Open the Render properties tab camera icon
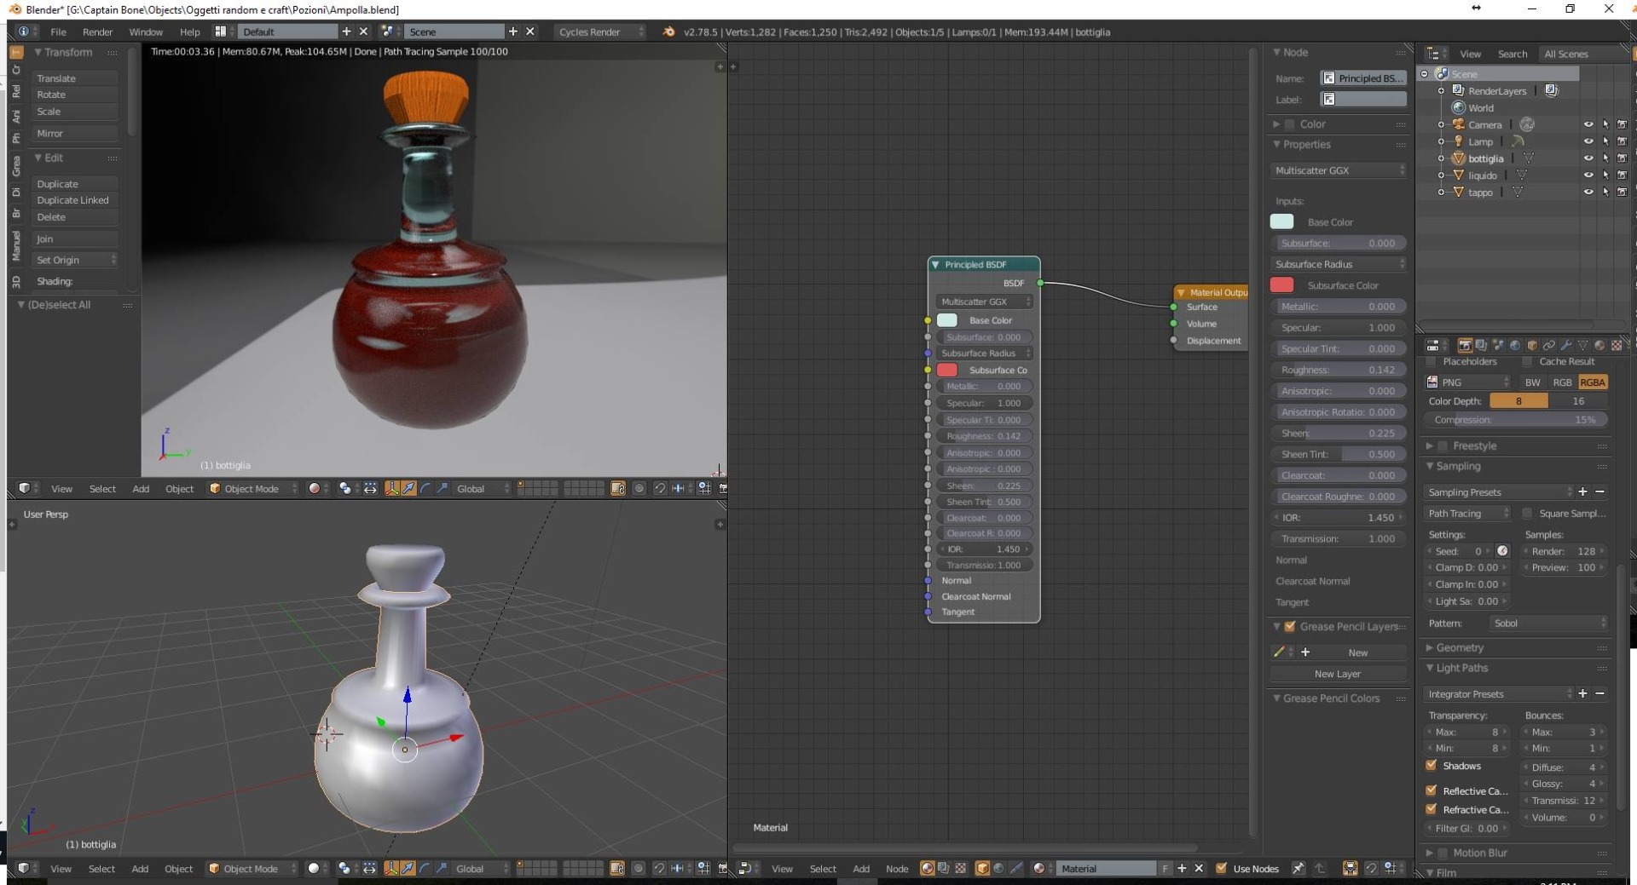 pyautogui.click(x=1465, y=345)
